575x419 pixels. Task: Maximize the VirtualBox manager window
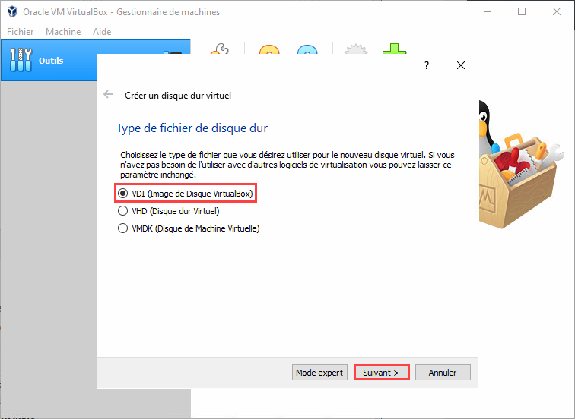coord(522,11)
